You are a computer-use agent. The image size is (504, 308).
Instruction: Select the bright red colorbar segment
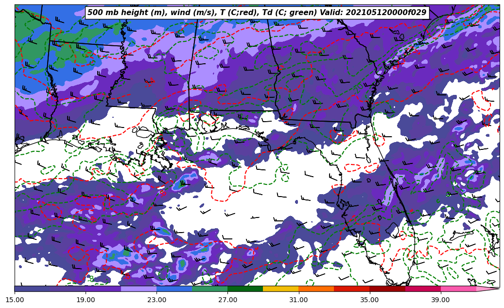coord(352,289)
